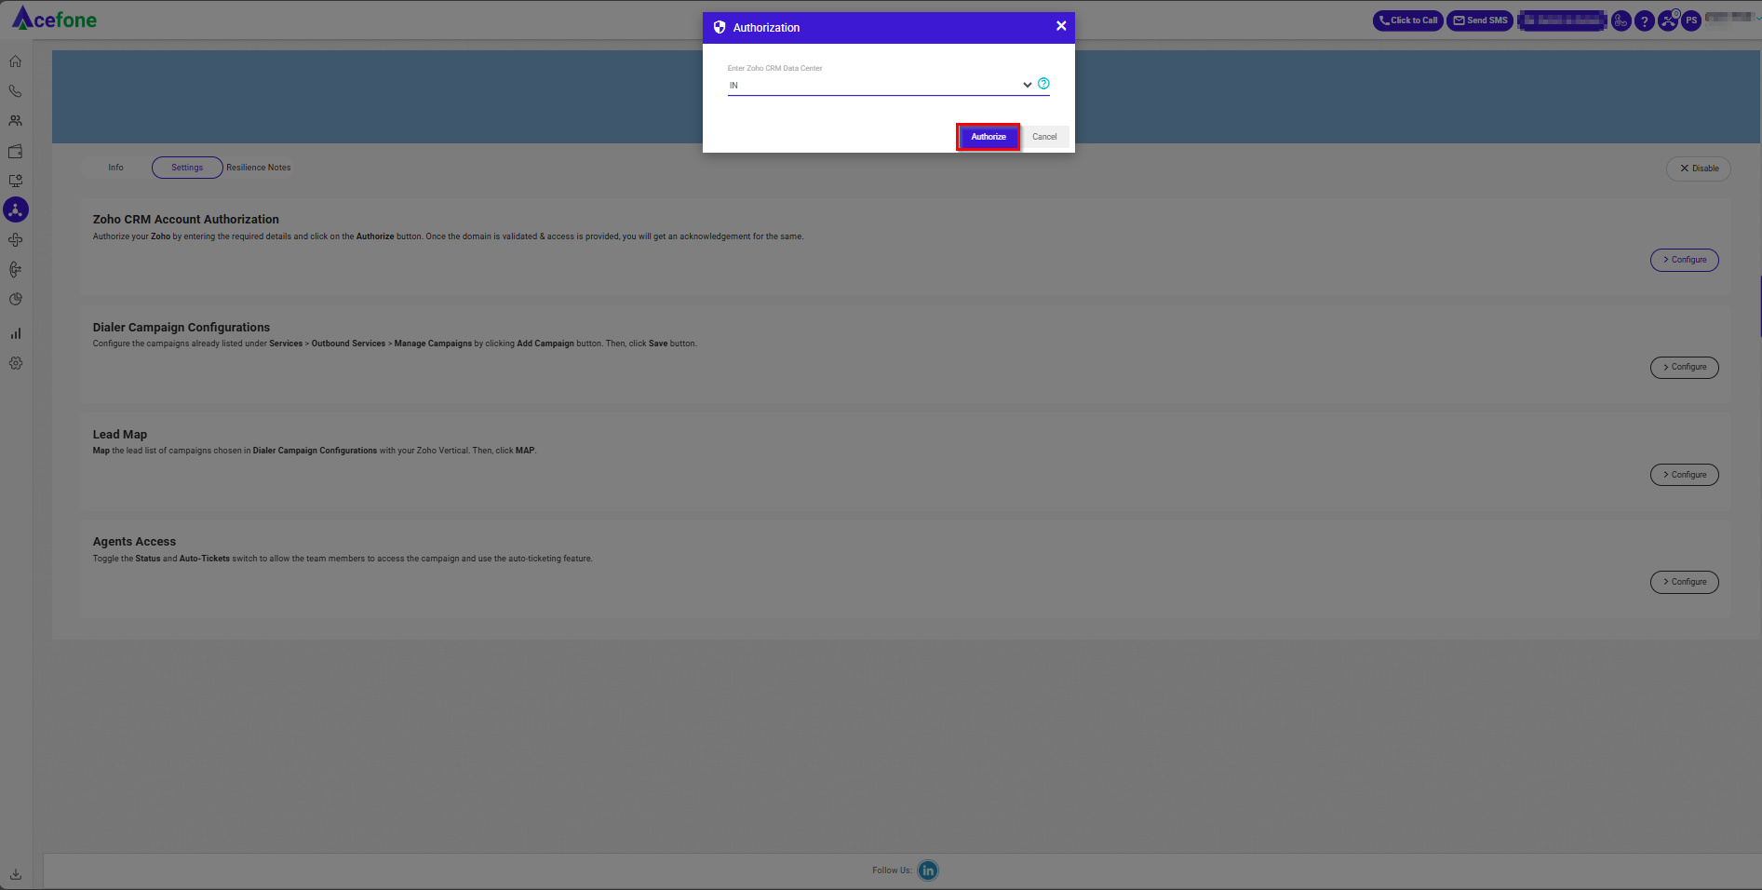Open the help question mark header icon
Screen dimensions: 1762x890
tap(1645, 20)
